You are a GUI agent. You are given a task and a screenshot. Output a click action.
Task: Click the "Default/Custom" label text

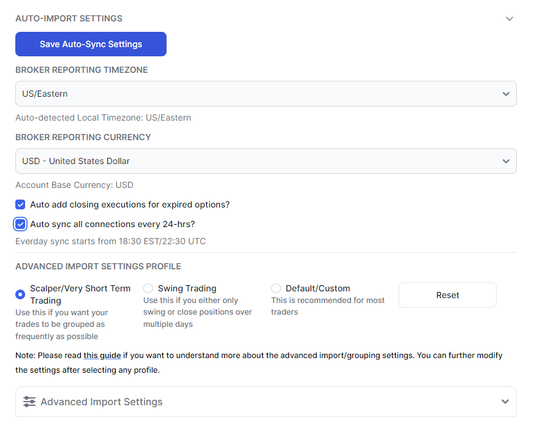point(318,288)
